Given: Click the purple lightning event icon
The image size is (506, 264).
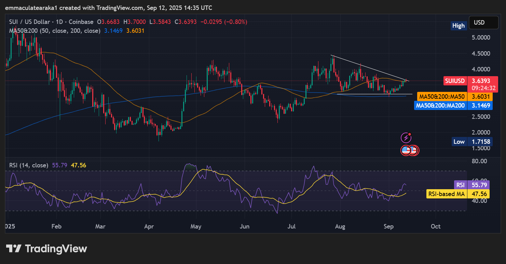Looking at the screenshot, I should [x=406, y=138].
